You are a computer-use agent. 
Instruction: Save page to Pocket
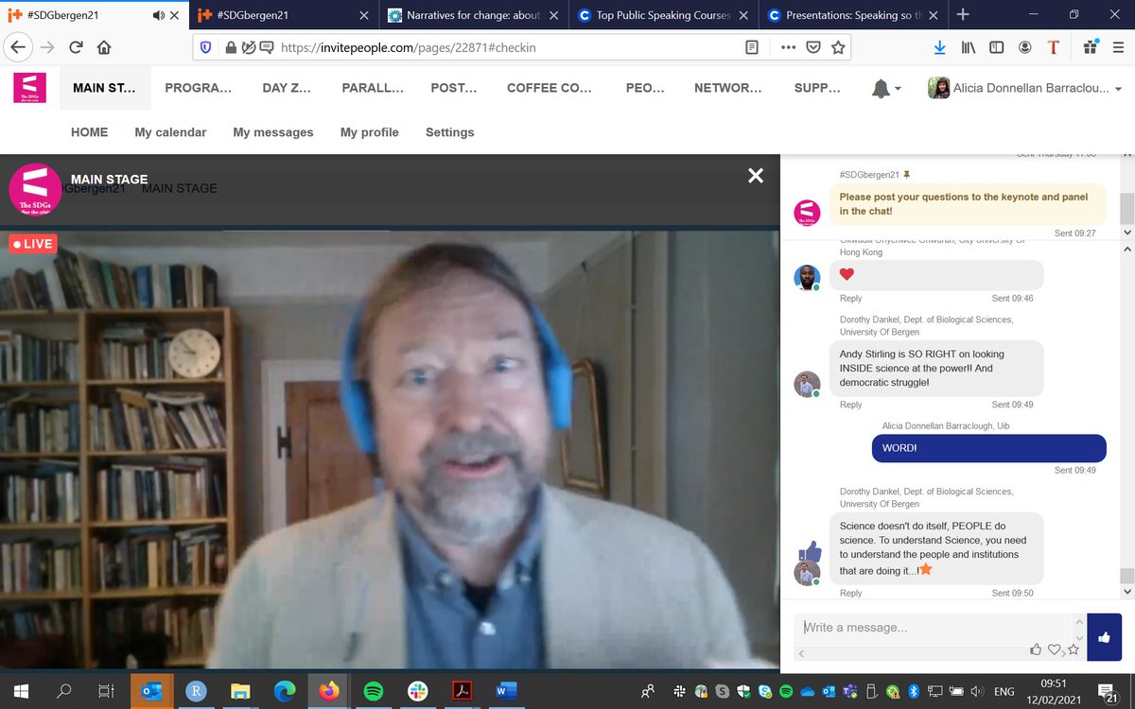pyautogui.click(x=813, y=46)
